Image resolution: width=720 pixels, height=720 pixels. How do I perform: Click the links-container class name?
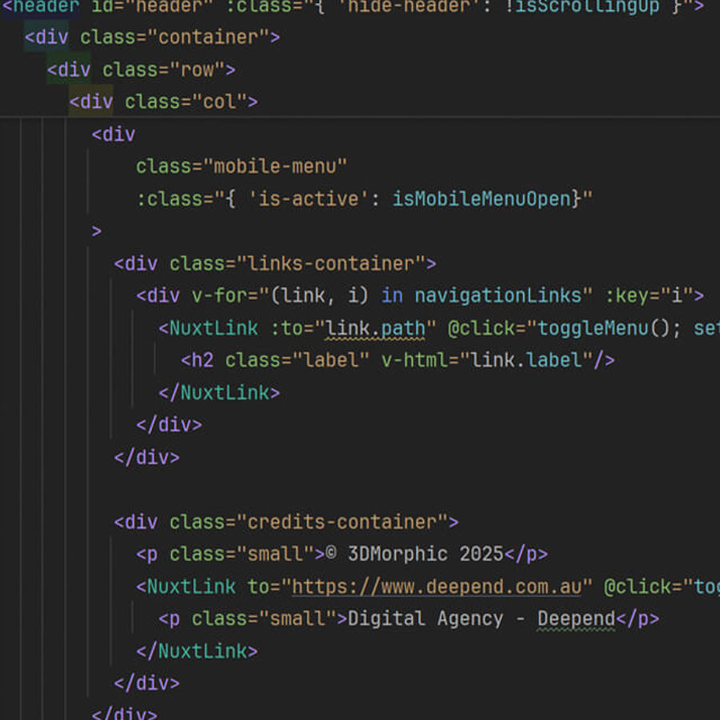click(331, 263)
